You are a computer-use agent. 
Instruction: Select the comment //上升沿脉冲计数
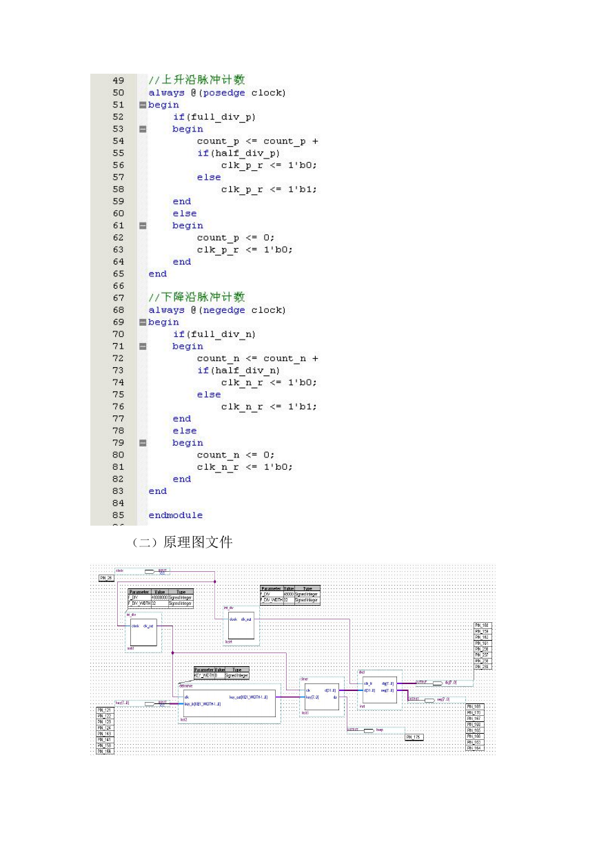197,80
